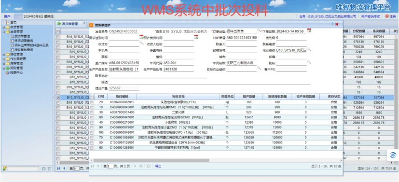Viewport: 399px width, 182px height.
Task: Go to first page in background grid
Action: (x=59, y=168)
